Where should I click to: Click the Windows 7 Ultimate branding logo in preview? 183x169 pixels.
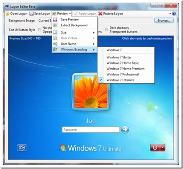click(x=90, y=148)
